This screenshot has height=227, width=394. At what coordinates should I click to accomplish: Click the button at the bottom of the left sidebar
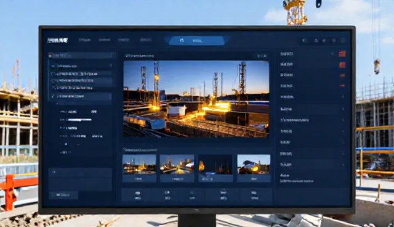63,195
